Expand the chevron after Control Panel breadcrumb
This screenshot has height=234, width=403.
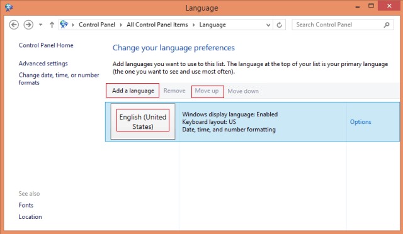121,25
